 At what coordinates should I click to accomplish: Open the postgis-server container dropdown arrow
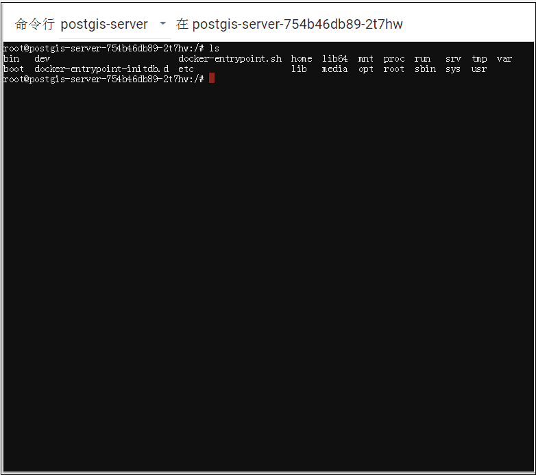pos(162,24)
